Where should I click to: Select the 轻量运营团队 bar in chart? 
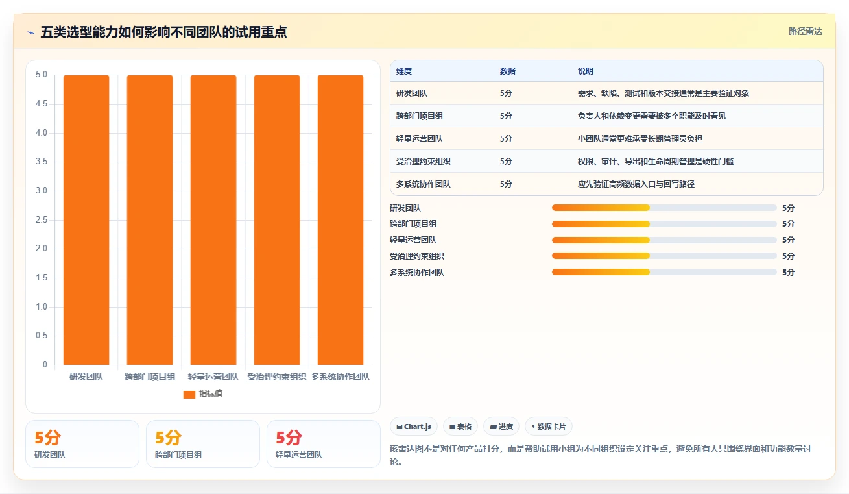tap(213, 220)
